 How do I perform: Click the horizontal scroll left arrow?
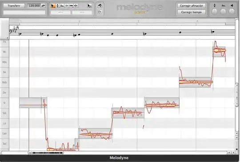[229, 153]
